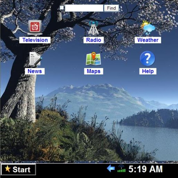
Task: Click the blue back arrow in taskbar
Action: (x=111, y=168)
